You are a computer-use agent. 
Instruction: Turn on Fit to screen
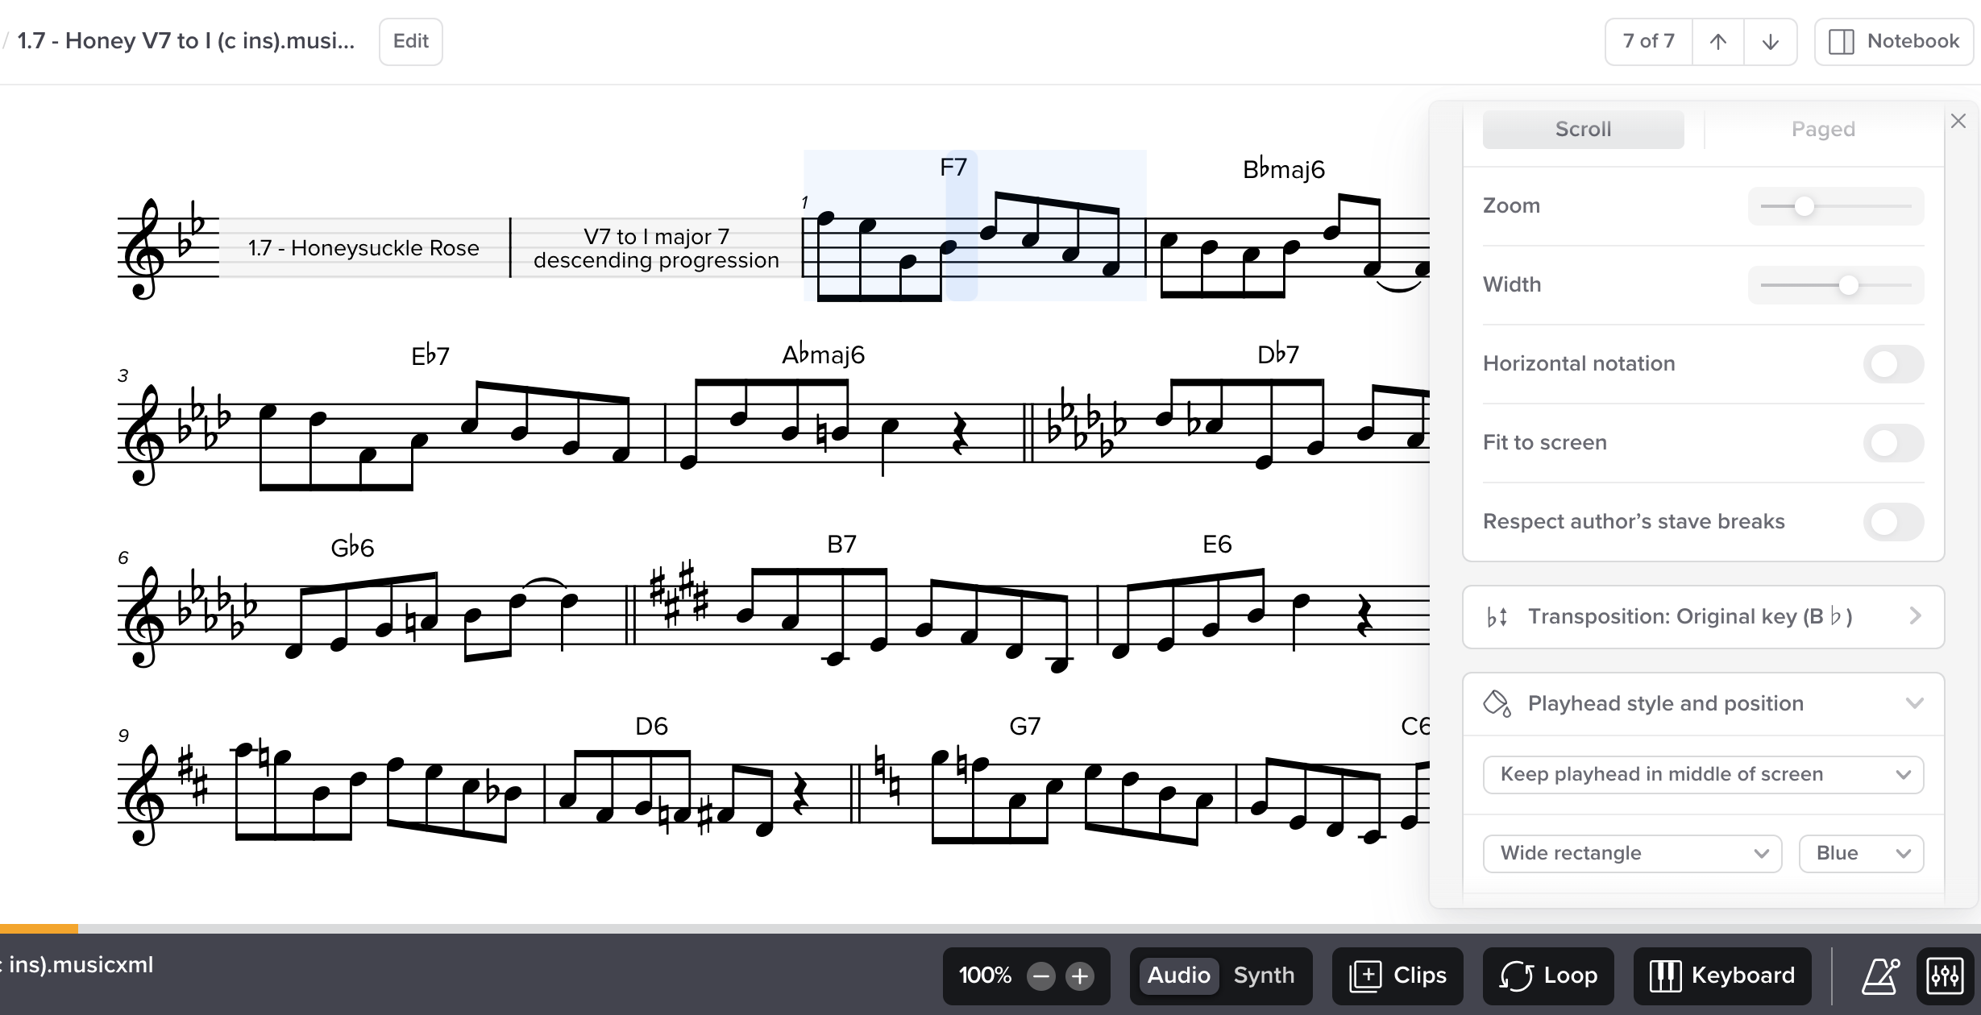click(x=1893, y=443)
